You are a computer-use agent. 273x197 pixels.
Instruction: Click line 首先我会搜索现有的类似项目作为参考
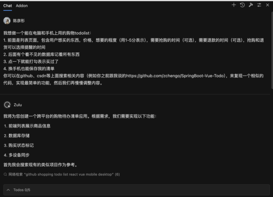click(40, 165)
